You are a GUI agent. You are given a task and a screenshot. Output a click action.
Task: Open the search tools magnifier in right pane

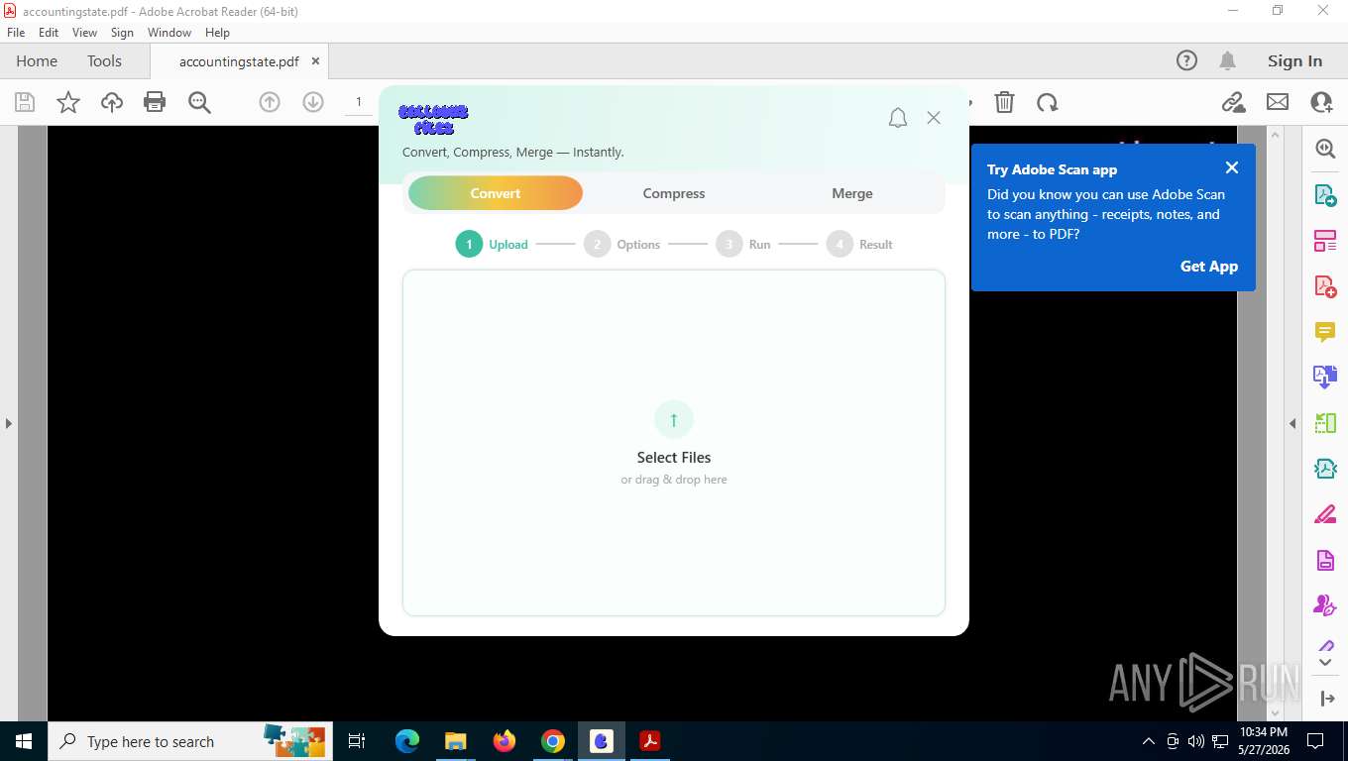pos(1325,149)
